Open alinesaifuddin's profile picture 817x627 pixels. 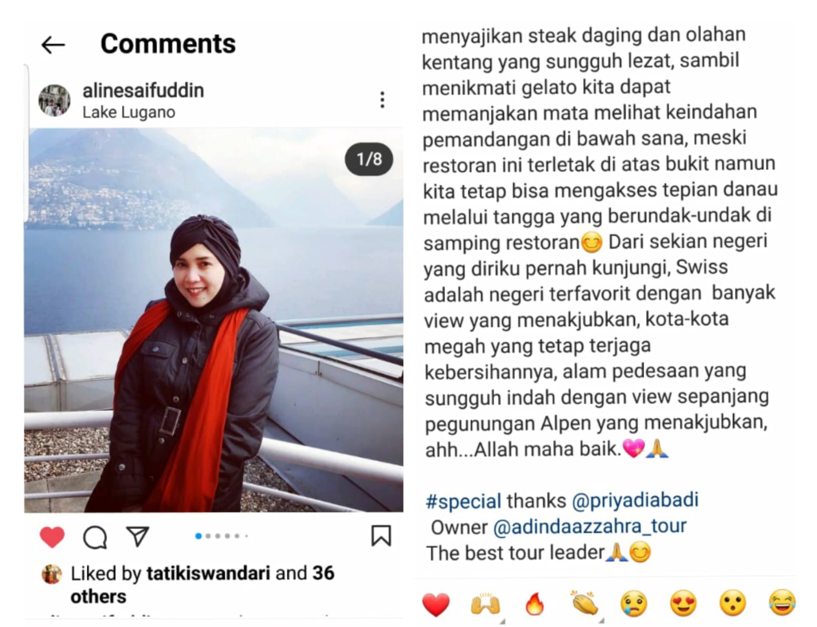pos(54,100)
